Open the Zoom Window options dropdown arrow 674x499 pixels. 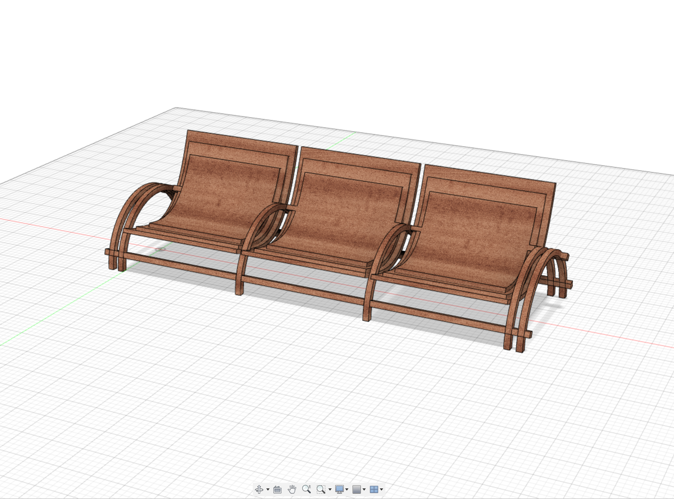pos(330,489)
